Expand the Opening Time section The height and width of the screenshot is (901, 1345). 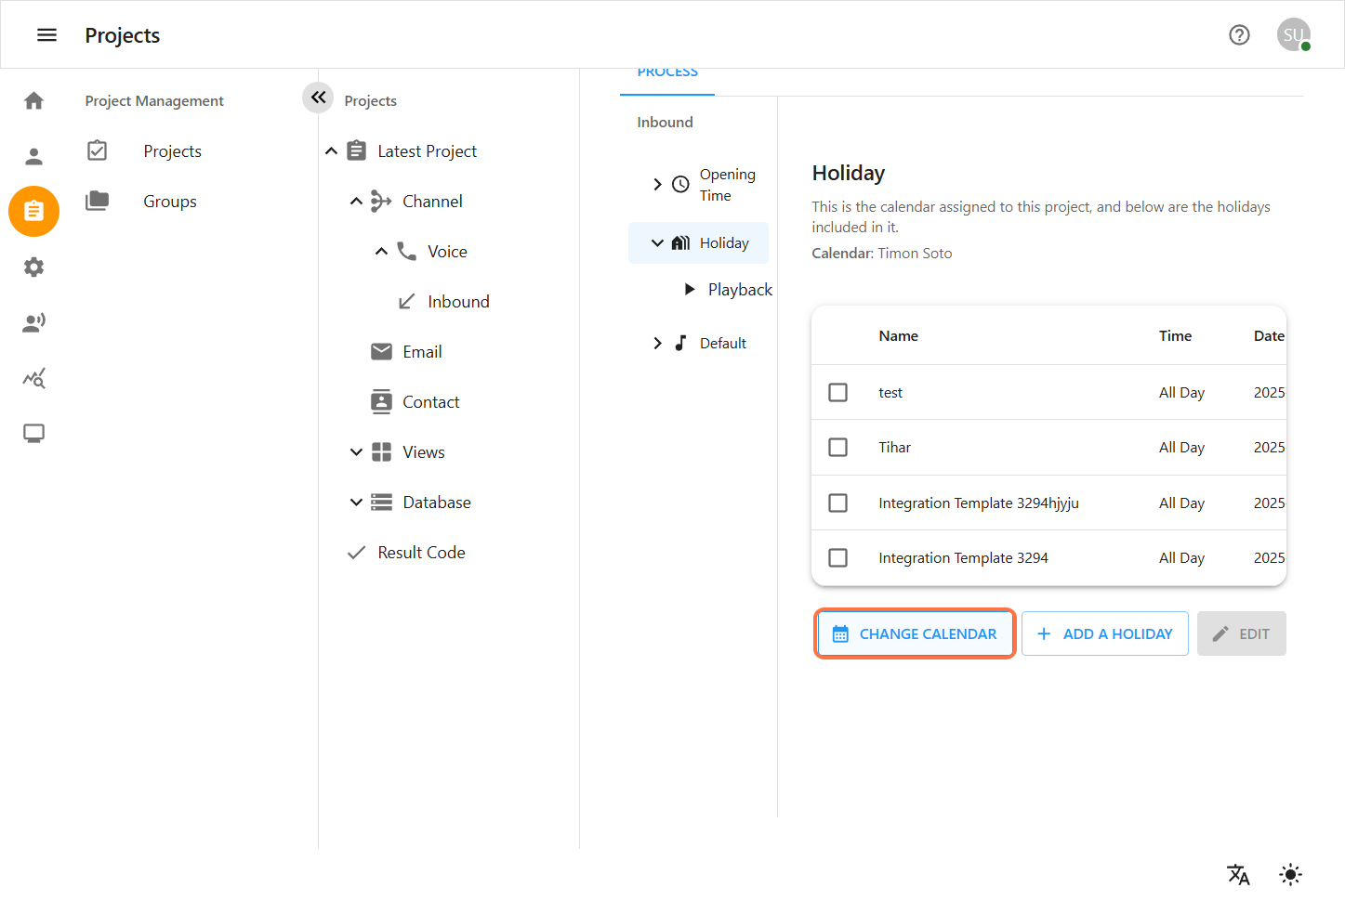pos(657,184)
